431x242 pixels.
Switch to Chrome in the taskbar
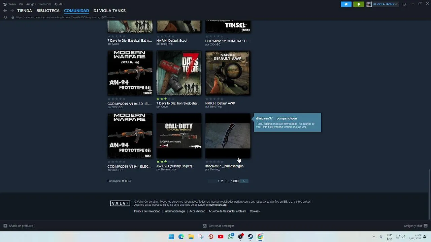pyautogui.click(x=260, y=237)
